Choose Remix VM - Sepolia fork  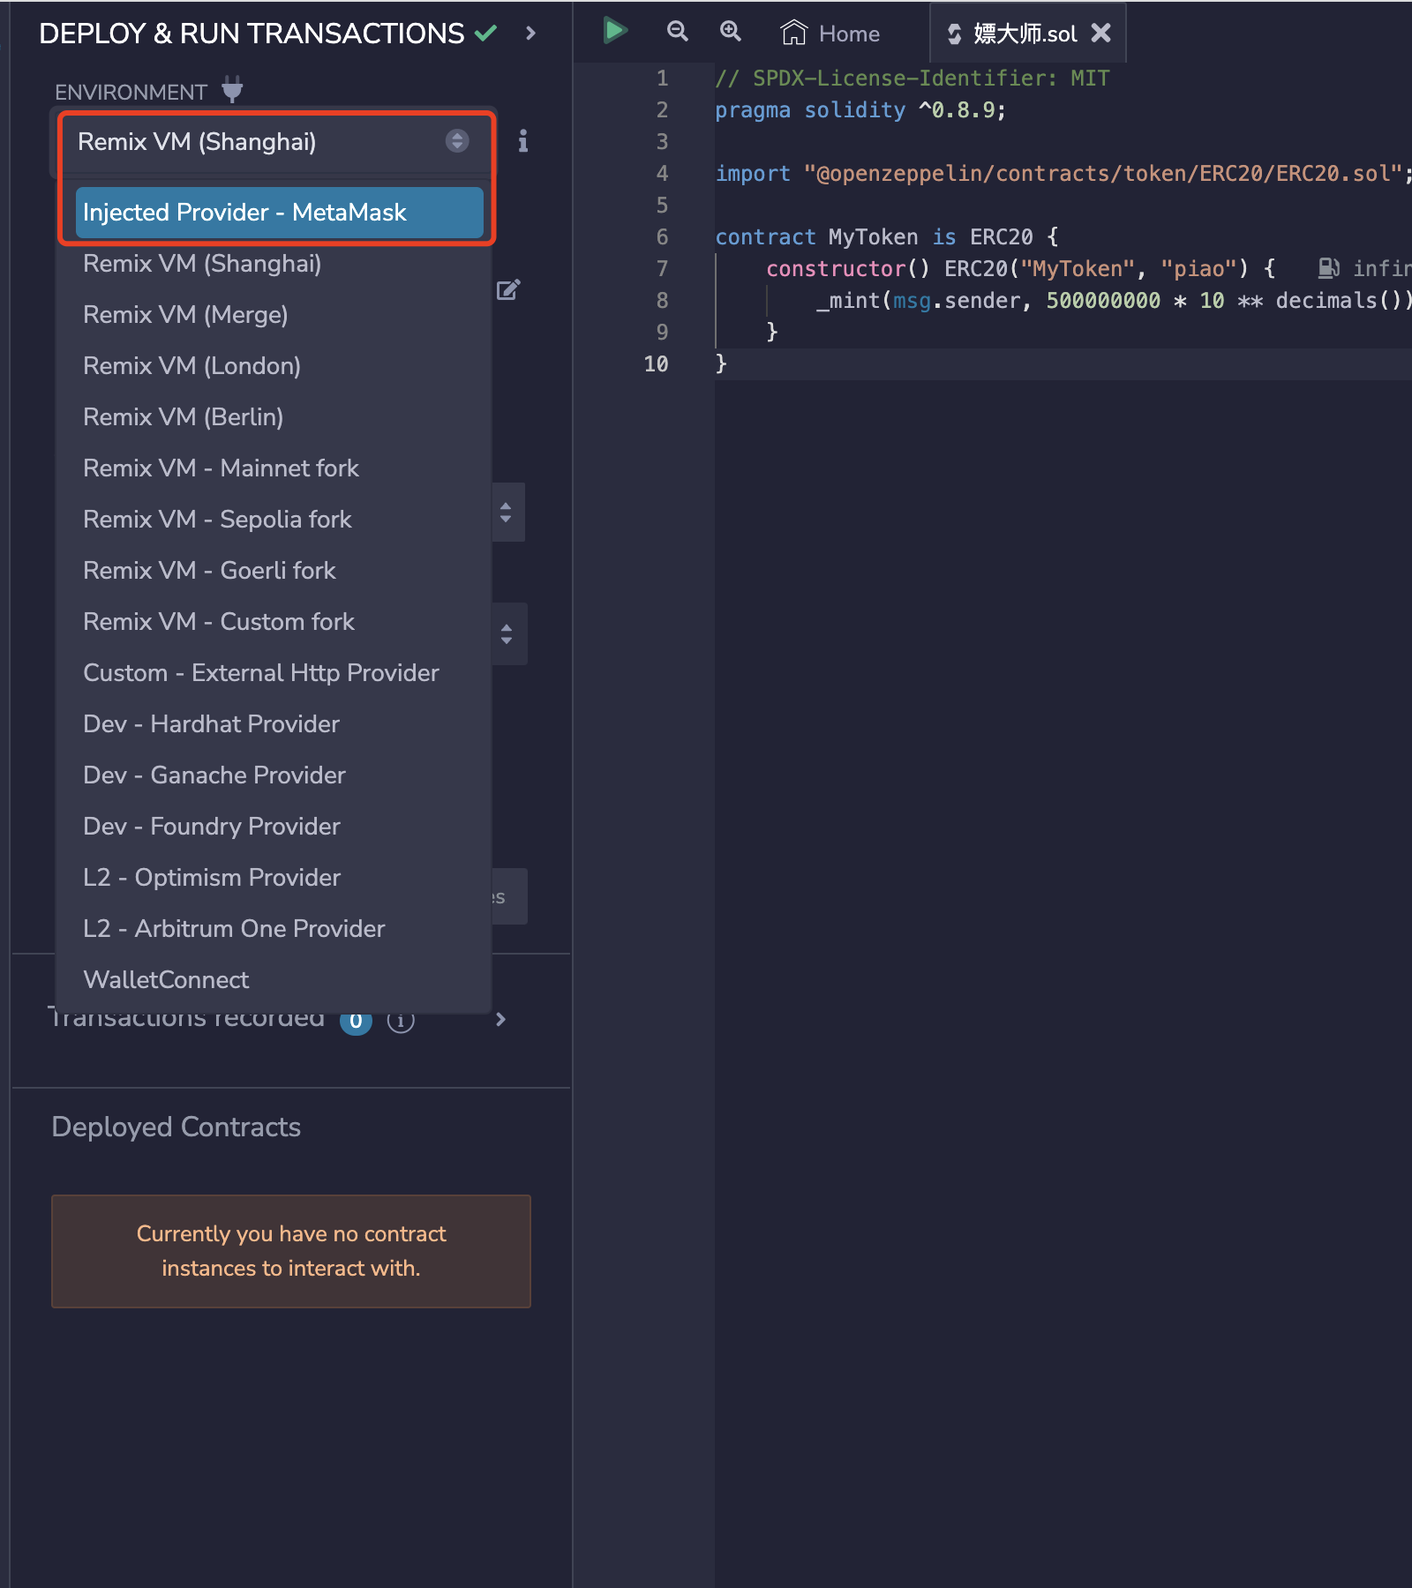tap(217, 520)
